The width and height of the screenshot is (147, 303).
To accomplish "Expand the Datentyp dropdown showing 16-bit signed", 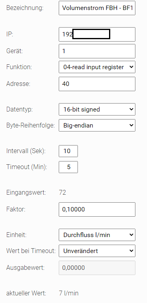I will click(x=97, y=110).
